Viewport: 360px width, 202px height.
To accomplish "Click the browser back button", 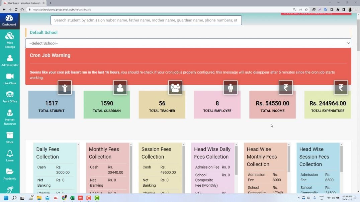I will coord(4,10).
